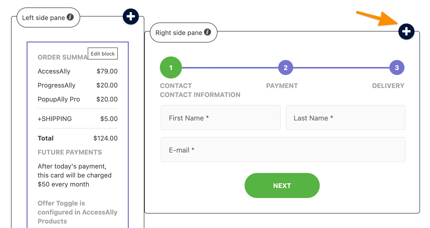The width and height of the screenshot is (430, 228).
Task: Click the add block plus icon above Left side pane
Action: 131,16
